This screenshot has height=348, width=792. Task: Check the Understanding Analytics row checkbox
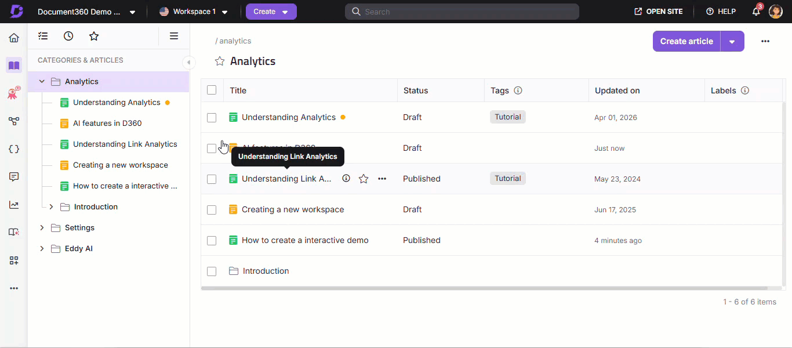[x=212, y=118]
